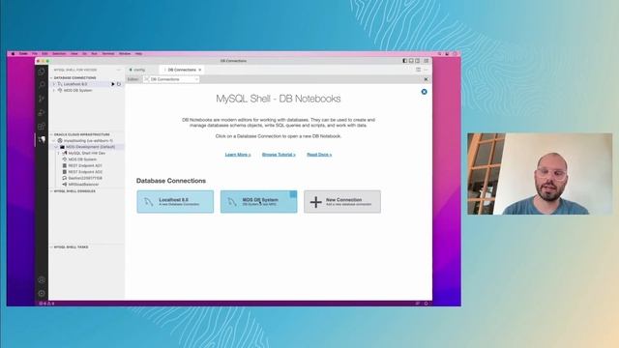
Task: Open the Terminal menu
Action: pos(108,54)
